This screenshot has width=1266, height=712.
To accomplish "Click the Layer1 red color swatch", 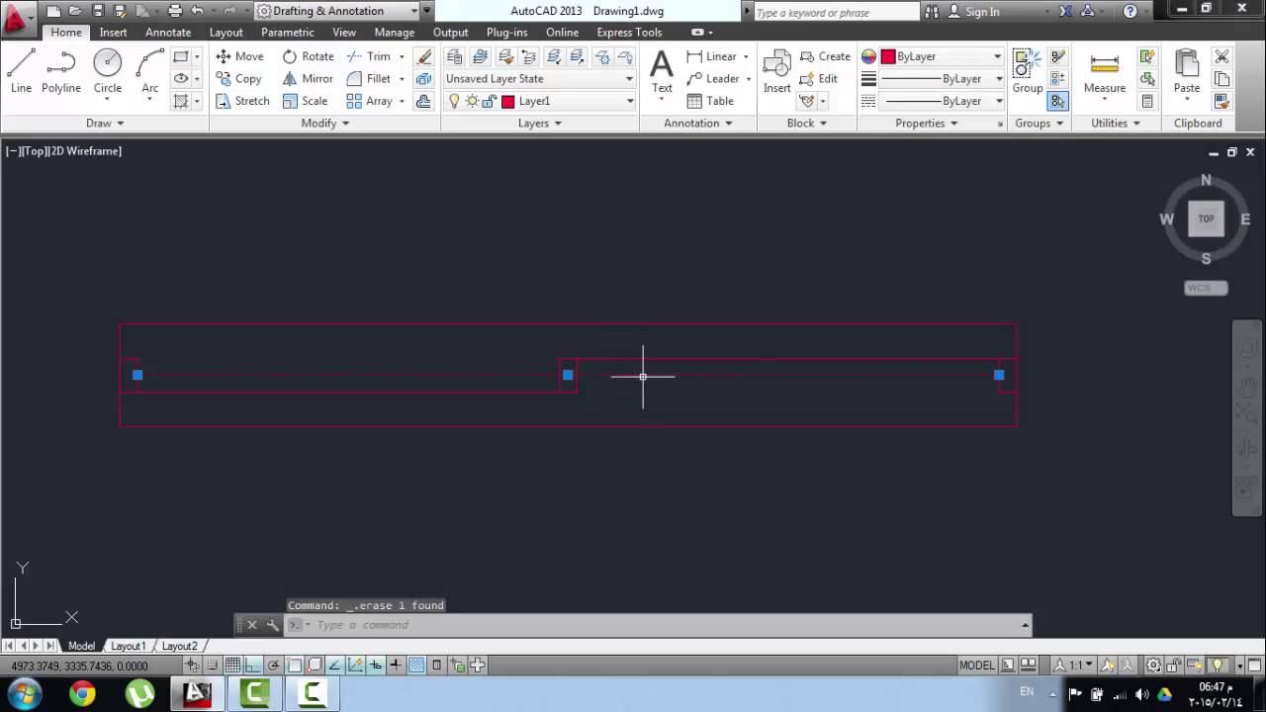I will [x=508, y=101].
